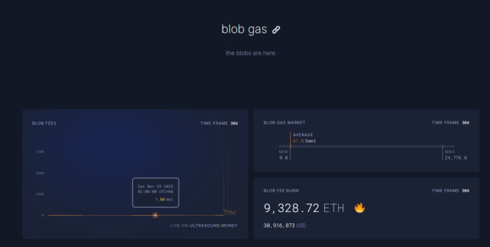
Task: Toggle the 30d time frame on Blob Fee Burn
Action: pyautogui.click(x=465, y=191)
